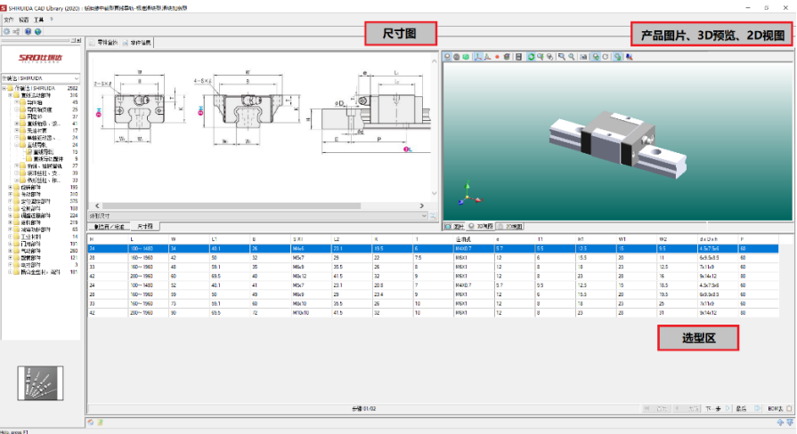The height and width of the screenshot is (434, 797).
Task: Click the magnifier zoom icon in 3D viewer toolbar
Action: tap(561, 57)
